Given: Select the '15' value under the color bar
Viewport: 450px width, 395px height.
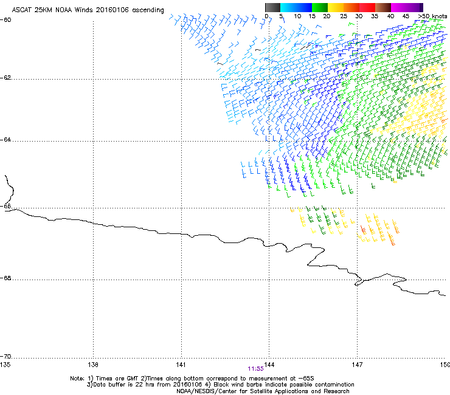Looking at the screenshot, I should pos(312,16).
